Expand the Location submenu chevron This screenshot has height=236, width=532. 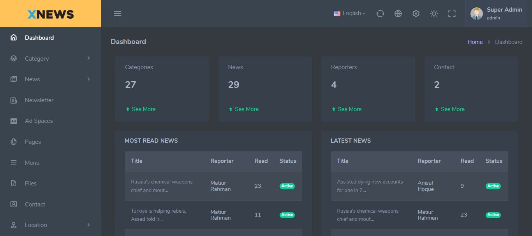coord(88,225)
